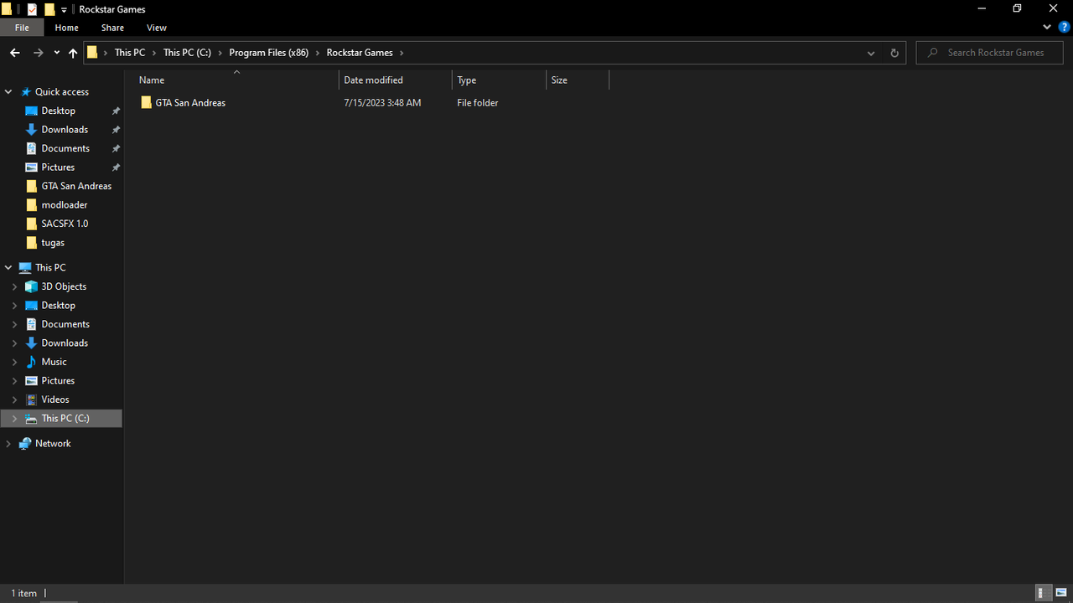Open the recent locations dropdown

click(56, 53)
